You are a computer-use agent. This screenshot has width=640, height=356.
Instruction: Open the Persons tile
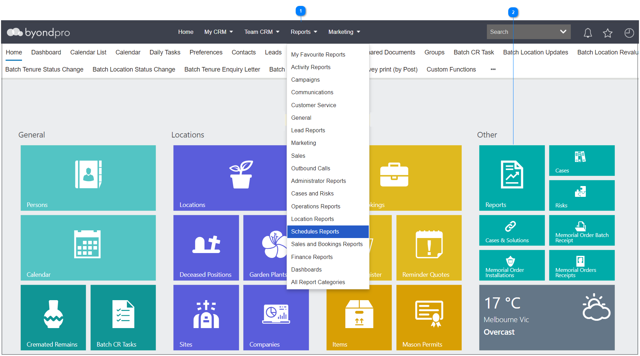[x=88, y=178]
